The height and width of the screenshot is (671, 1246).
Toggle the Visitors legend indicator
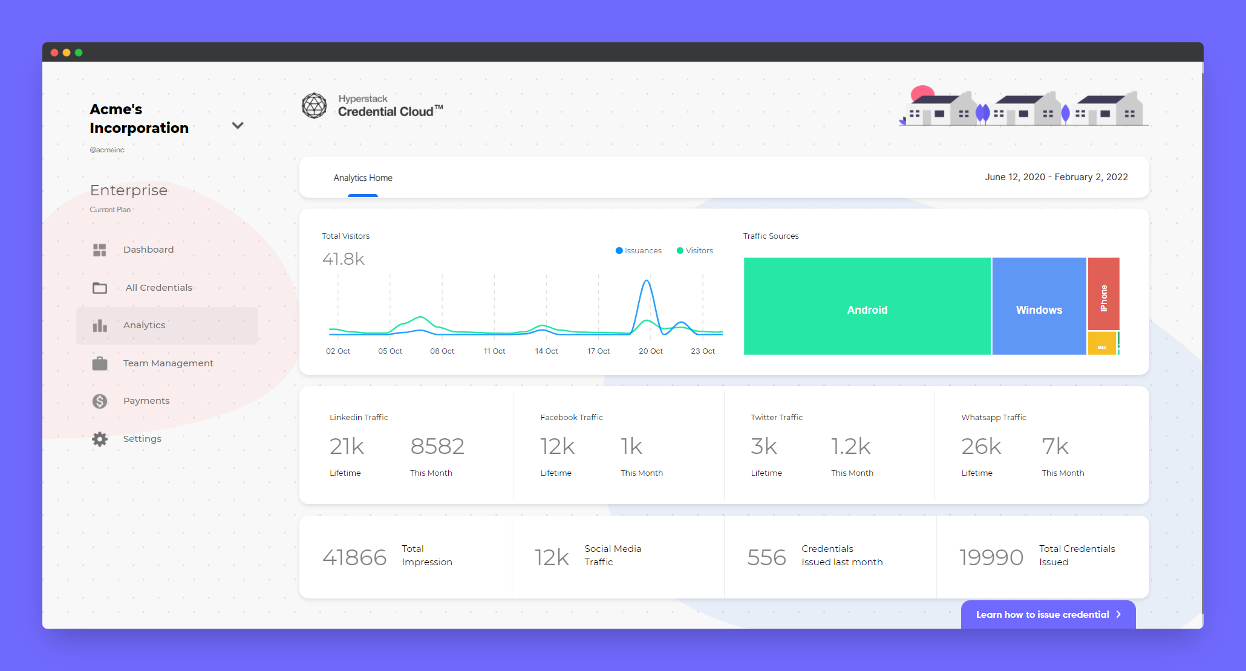coord(679,250)
